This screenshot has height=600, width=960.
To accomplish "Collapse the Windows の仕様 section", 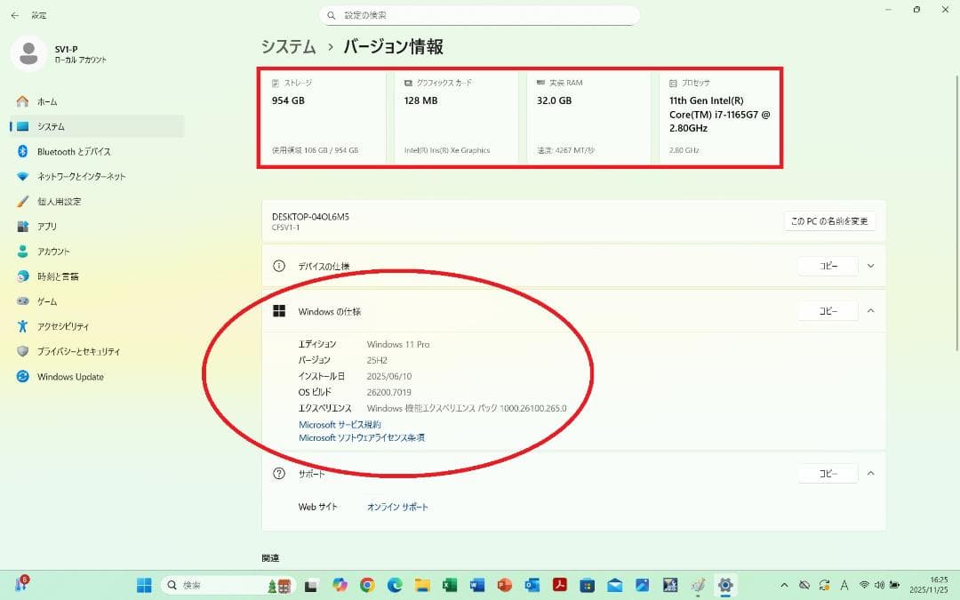I will (870, 311).
